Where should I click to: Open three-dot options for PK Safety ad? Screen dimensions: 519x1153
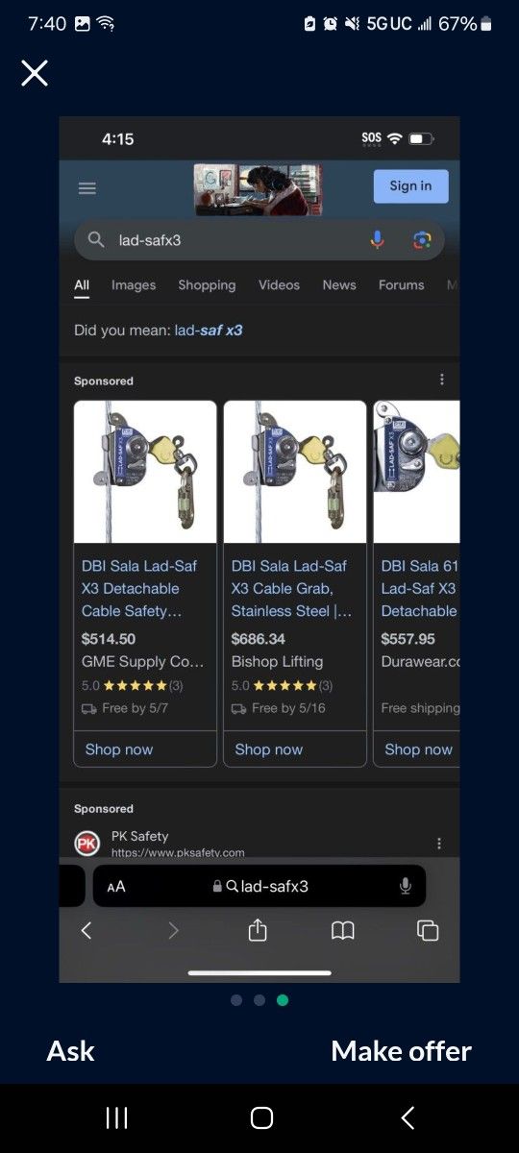[x=439, y=843]
